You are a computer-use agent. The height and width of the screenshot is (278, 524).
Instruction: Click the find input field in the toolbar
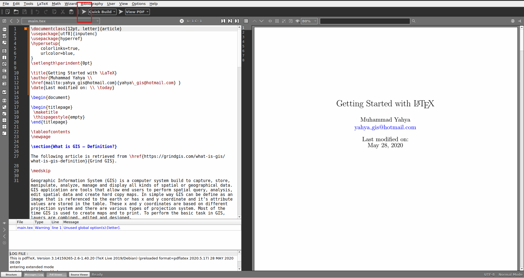[x=365, y=21]
